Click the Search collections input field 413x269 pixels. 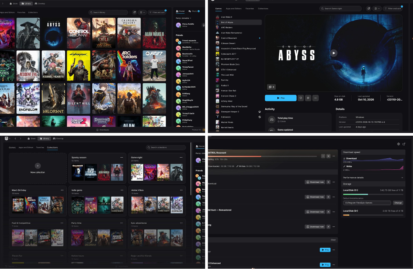(x=166, y=147)
